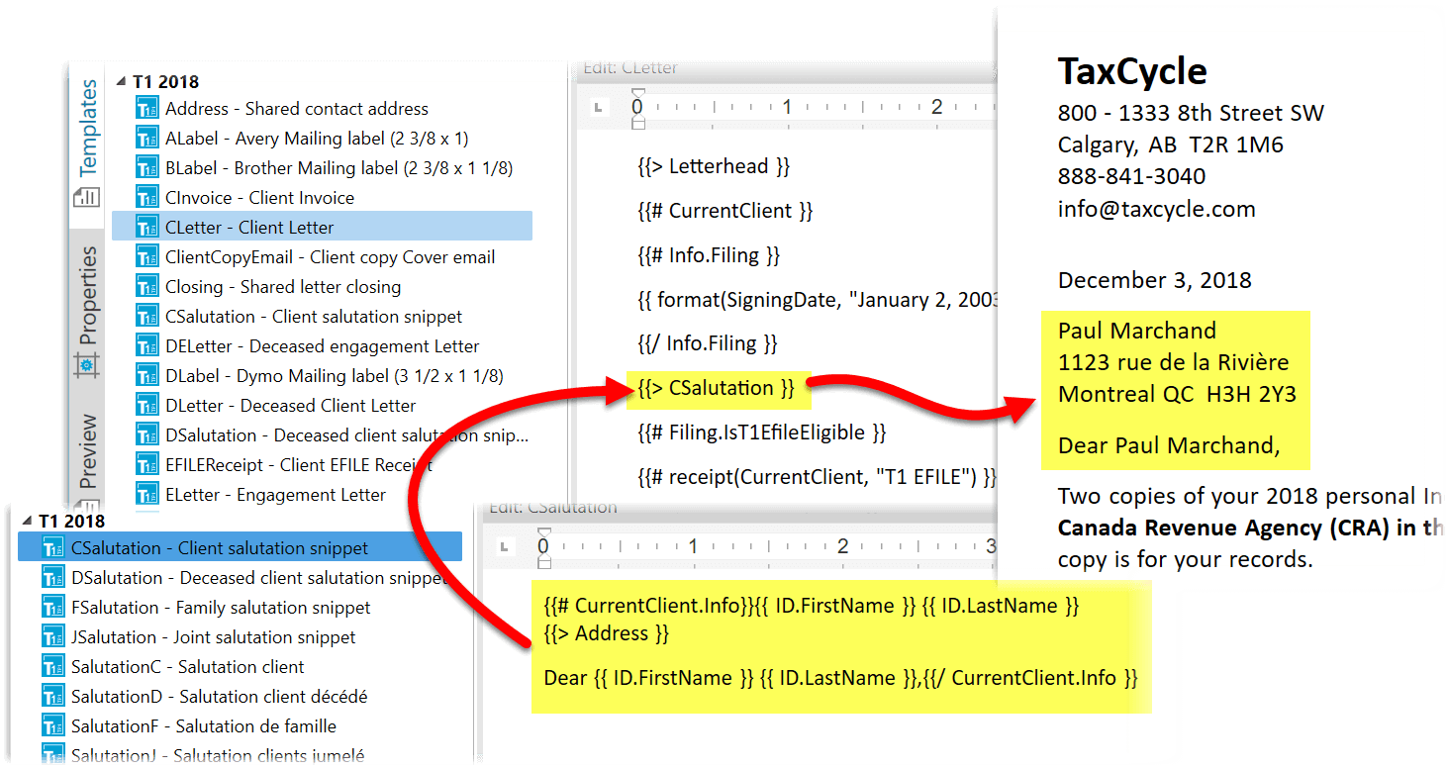The height and width of the screenshot is (770, 1447).
Task: Click the {{# Filing.IsT1EfileEligible }} line
Action: (x=762, y=433)
